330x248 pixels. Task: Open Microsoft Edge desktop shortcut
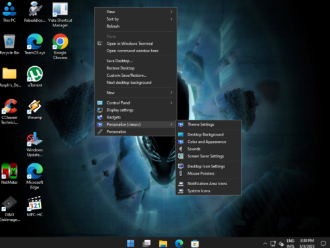pos(35,177)
